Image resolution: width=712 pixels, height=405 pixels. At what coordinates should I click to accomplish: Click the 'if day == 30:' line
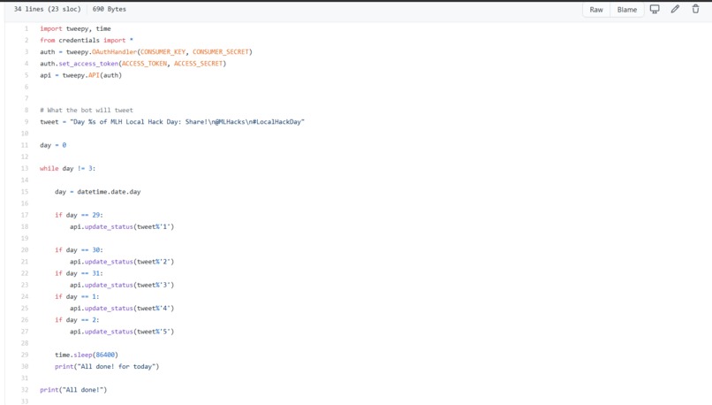79,250
